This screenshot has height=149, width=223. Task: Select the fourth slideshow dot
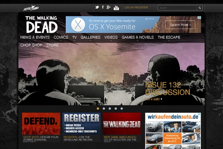(116, 108)
